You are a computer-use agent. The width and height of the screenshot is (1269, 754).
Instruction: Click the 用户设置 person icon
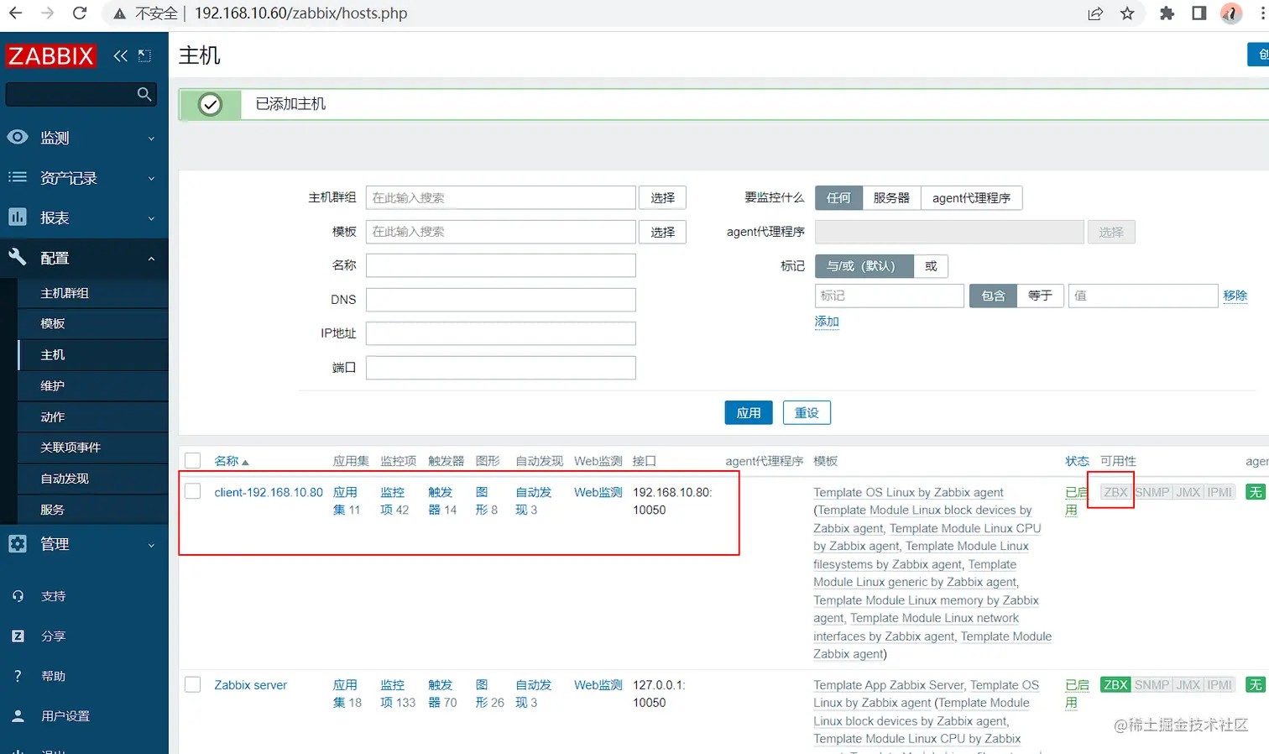(x=18, y=715)
